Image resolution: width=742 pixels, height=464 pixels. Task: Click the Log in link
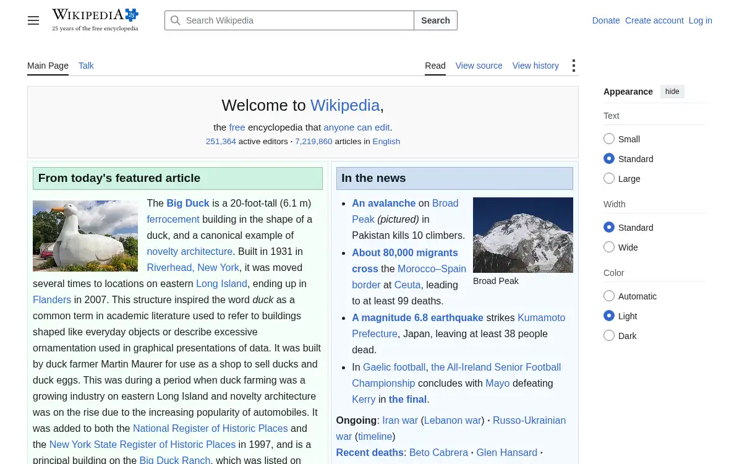click(x=701, y=20)
